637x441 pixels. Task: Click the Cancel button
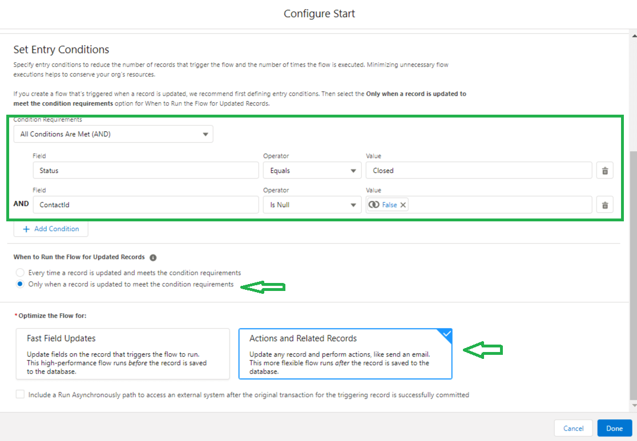[573, 428]
